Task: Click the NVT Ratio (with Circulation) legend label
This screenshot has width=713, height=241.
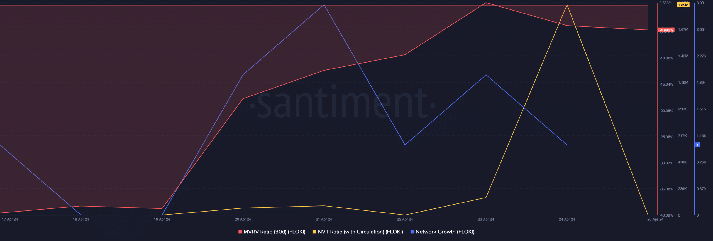Action: pos(360,232)
